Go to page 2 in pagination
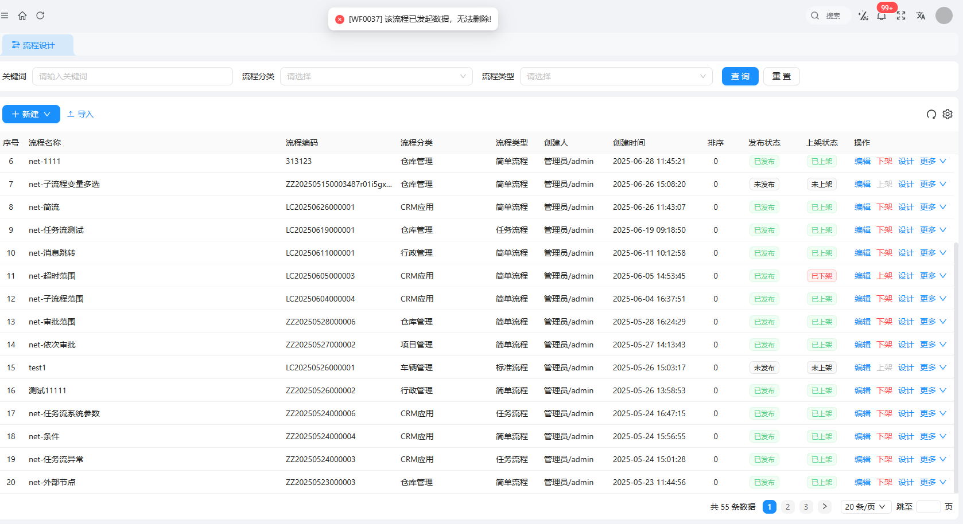The image size is (963, 524). tap(787, 507)
